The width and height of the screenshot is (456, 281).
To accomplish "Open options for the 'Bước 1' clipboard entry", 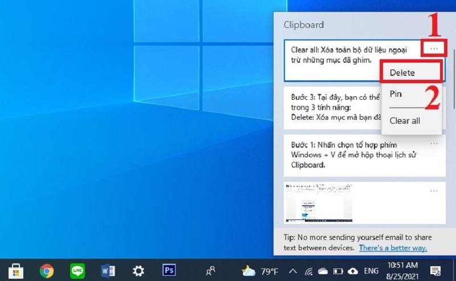I will (x=434, y=144).
